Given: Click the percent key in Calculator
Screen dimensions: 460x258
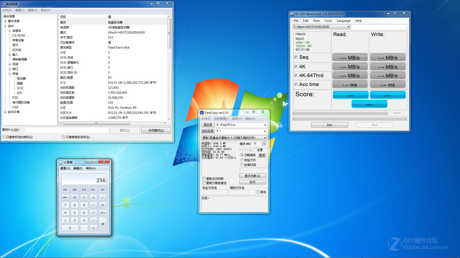Looking at the screenshot, I should [102, 205].
